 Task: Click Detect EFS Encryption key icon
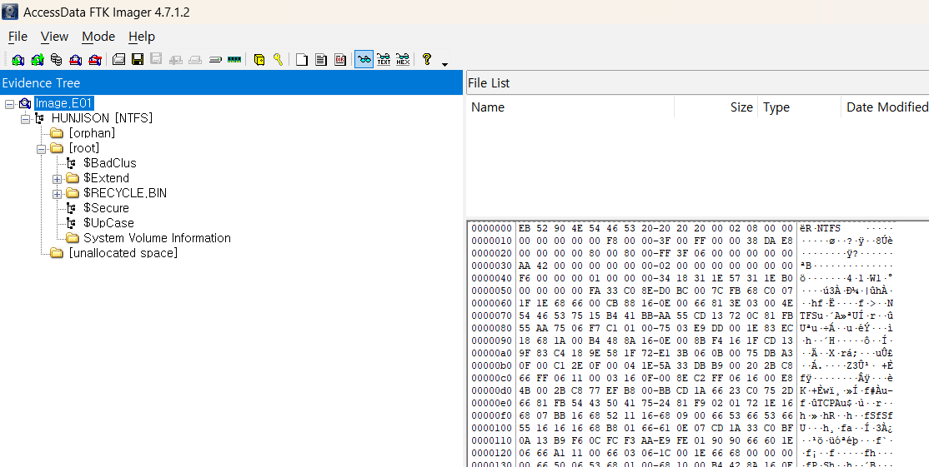point(278,60)
